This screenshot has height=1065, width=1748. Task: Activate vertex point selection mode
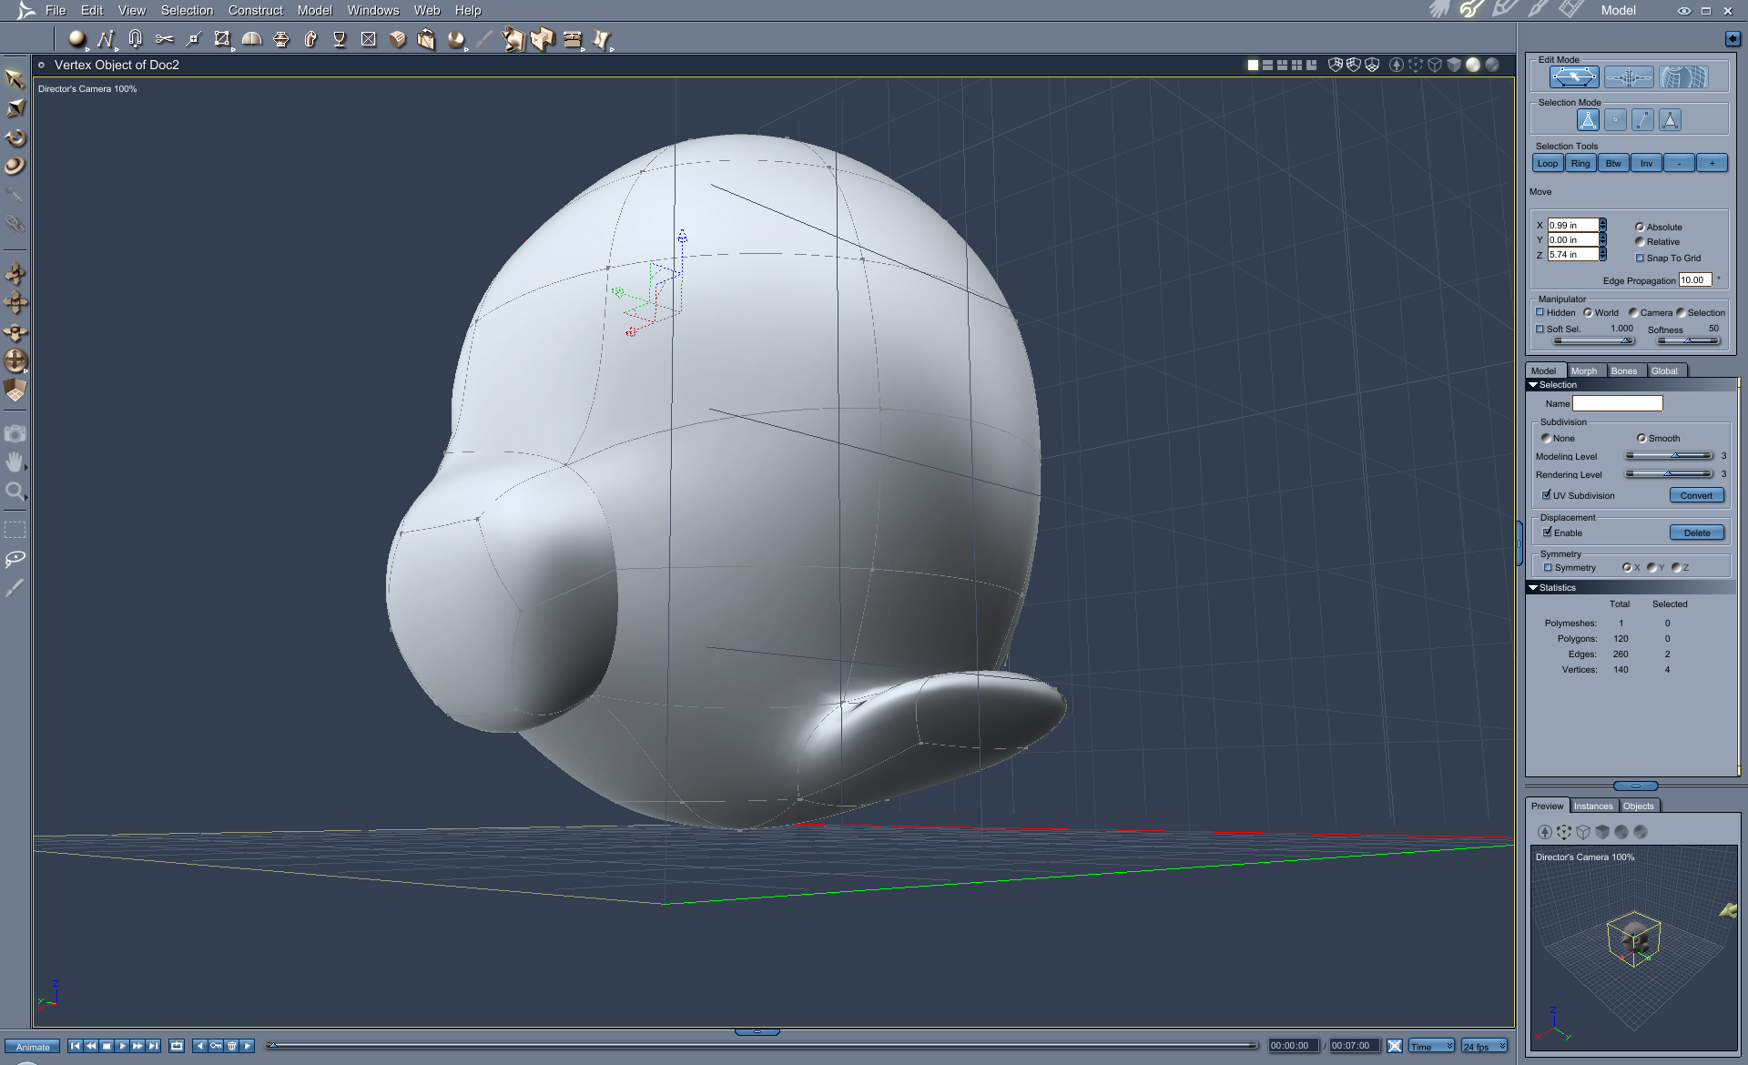[x=1615, y=120]
